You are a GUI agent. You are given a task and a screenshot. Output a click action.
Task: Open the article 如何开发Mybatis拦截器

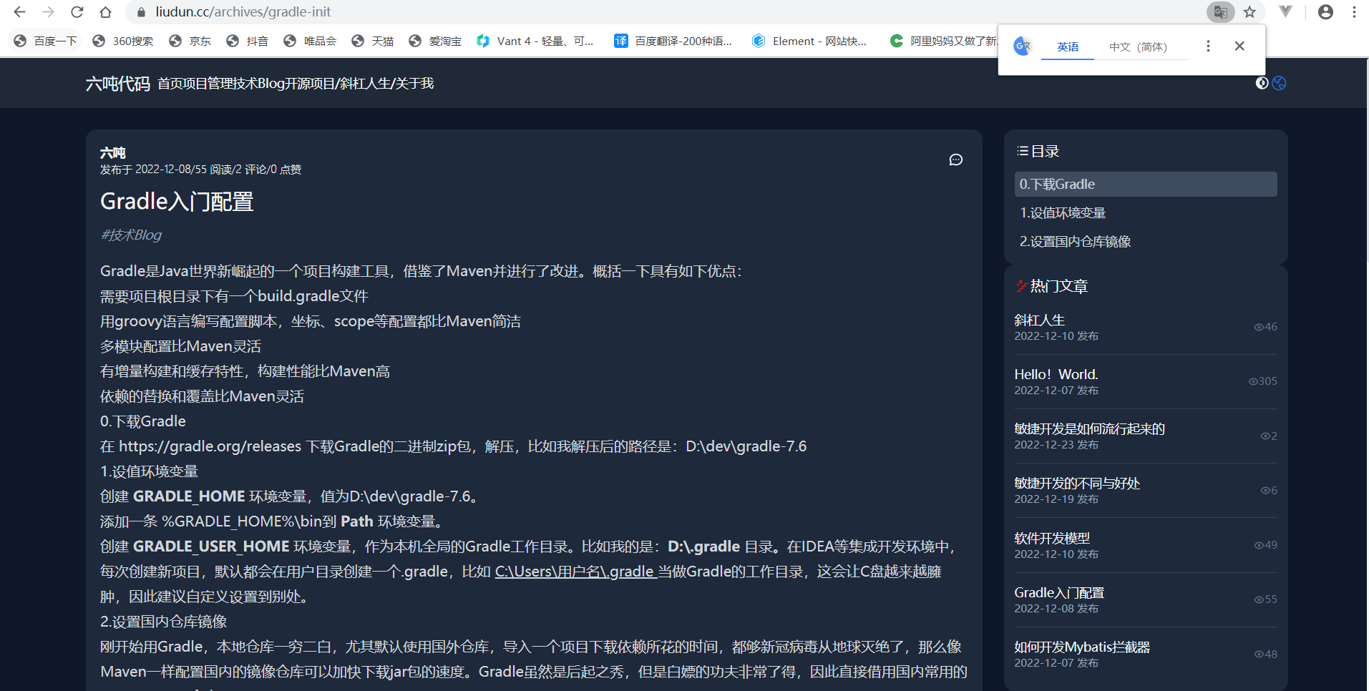[1082, 647]
